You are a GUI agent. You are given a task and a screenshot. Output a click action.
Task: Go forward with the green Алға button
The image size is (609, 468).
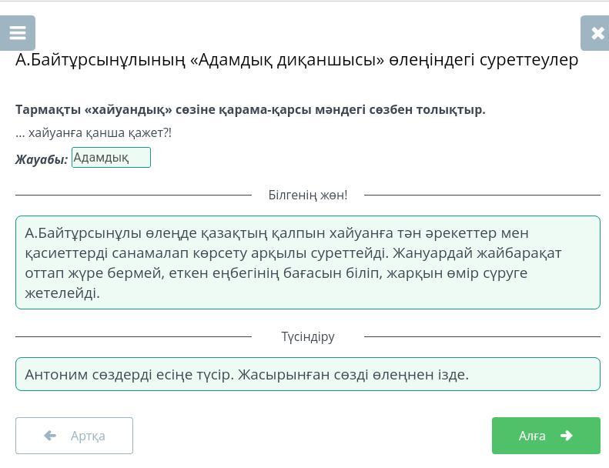(546, 436)
